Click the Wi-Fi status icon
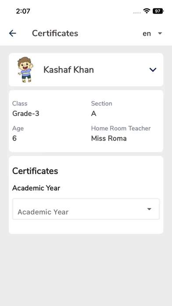 [x=147, y=11]
